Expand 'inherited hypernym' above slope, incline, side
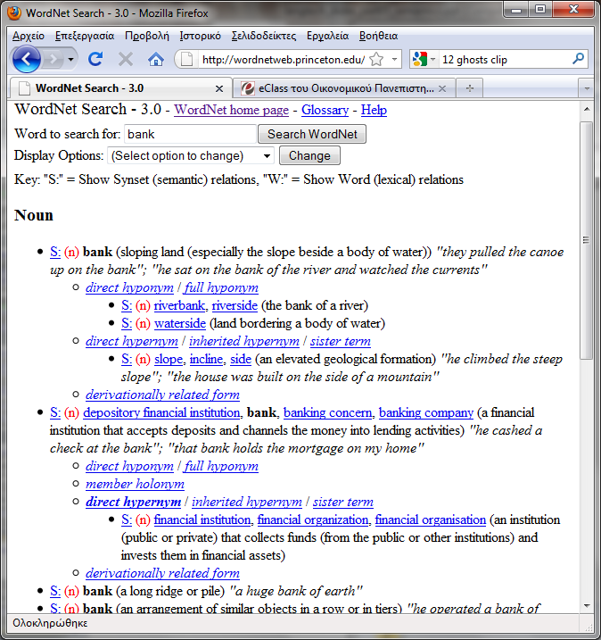The width and height of the screenshot is (601, 640). pos(243,341)
